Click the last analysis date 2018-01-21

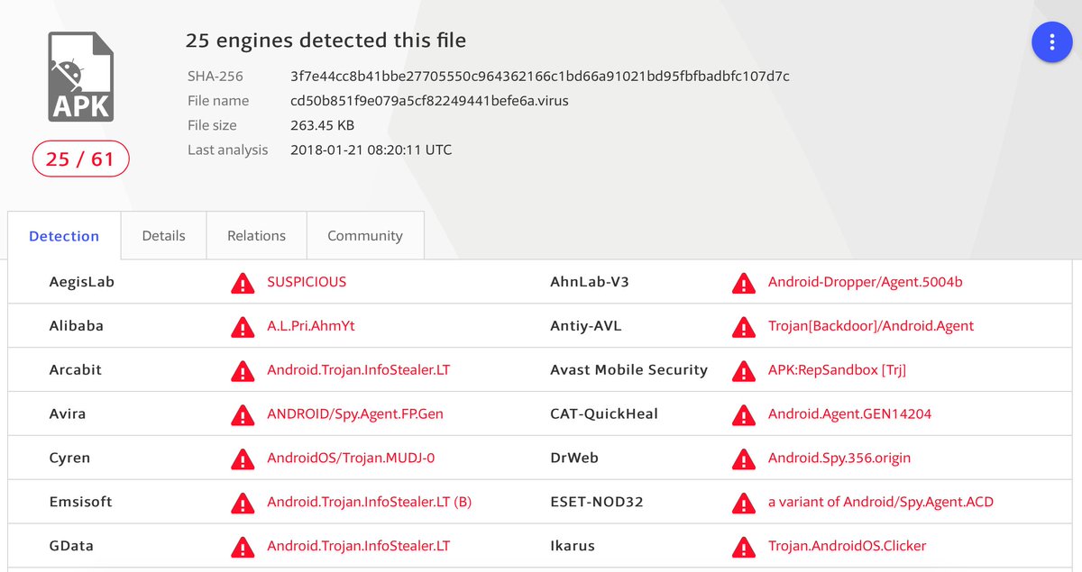[371, 150]
